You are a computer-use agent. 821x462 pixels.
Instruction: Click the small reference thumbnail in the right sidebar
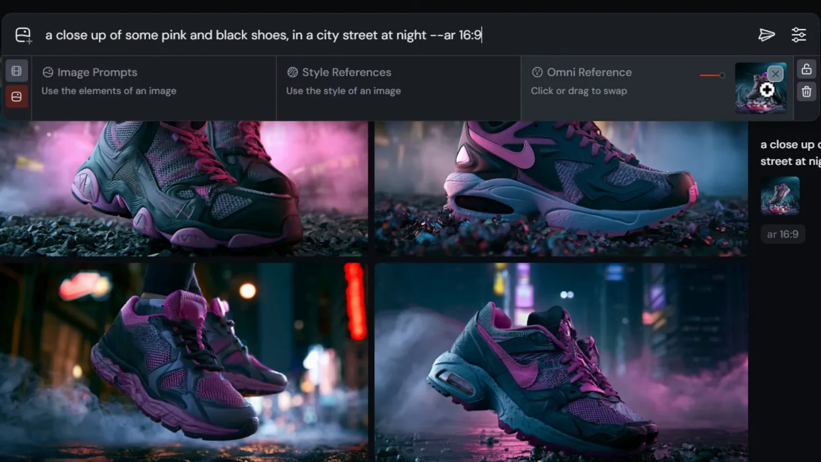(780, 196)
